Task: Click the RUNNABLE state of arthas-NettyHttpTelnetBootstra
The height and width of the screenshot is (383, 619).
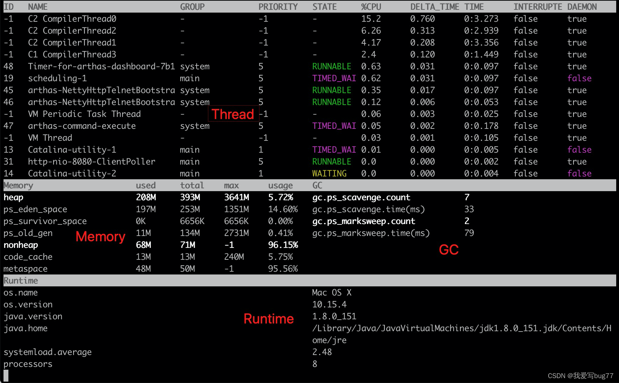Action: (331, 90)
